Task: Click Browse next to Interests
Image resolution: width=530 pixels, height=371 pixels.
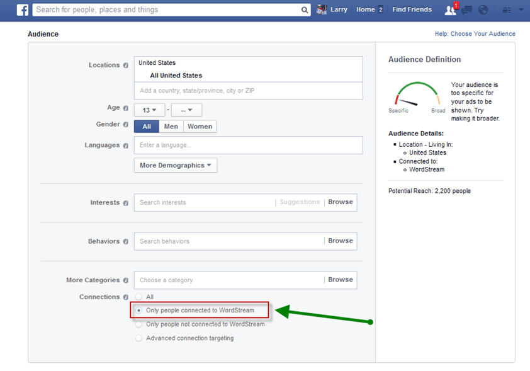Action: 341,202
